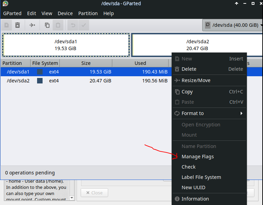
Task: Click the Resize/Move toolbar arrow icon
Action: [x=32, y=25]
